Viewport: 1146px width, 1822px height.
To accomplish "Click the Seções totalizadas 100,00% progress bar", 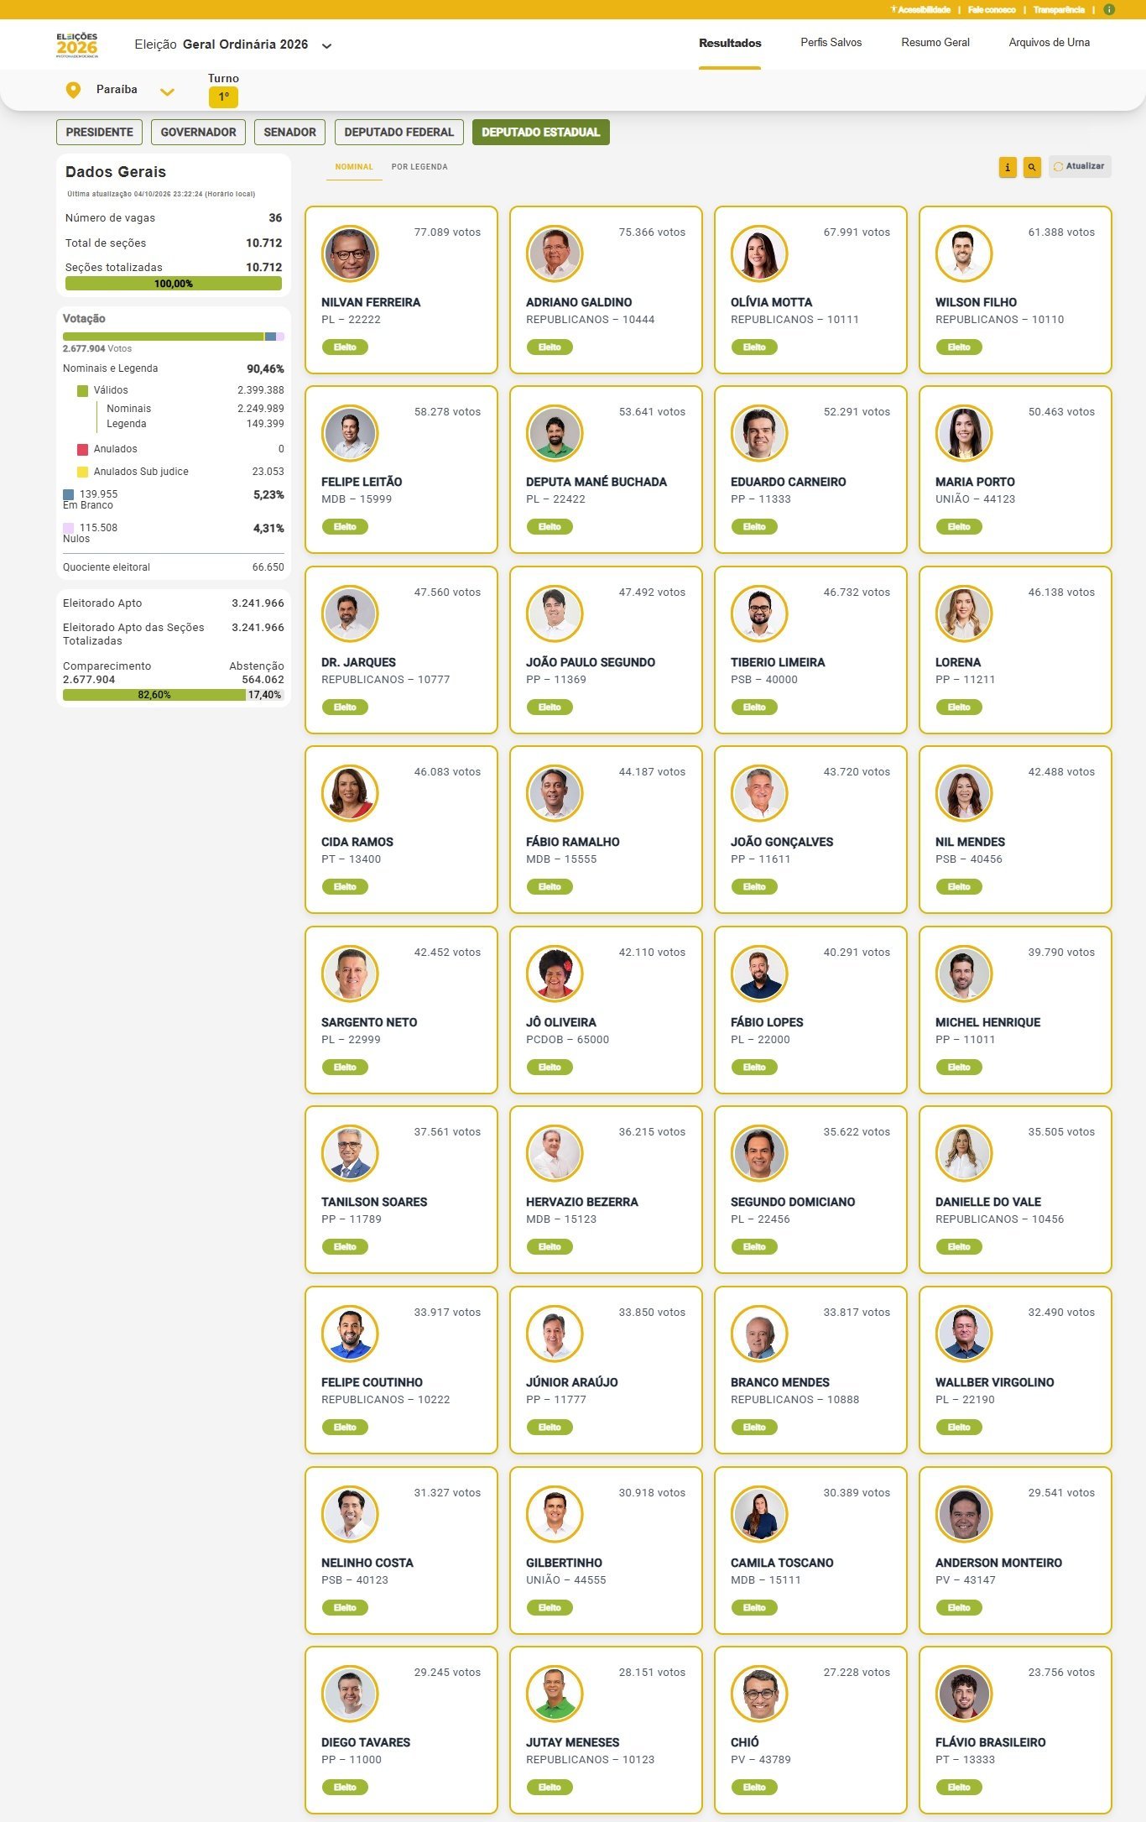I will pos(174,284).
